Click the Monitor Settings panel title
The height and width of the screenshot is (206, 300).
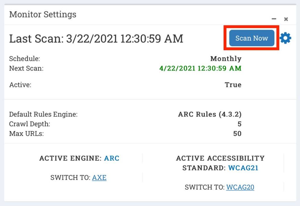[43, 14]
